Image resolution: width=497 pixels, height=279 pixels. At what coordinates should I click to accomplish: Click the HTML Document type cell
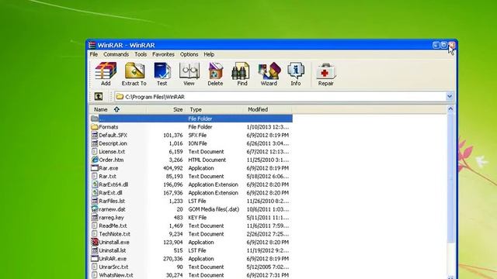coord(207,160)
